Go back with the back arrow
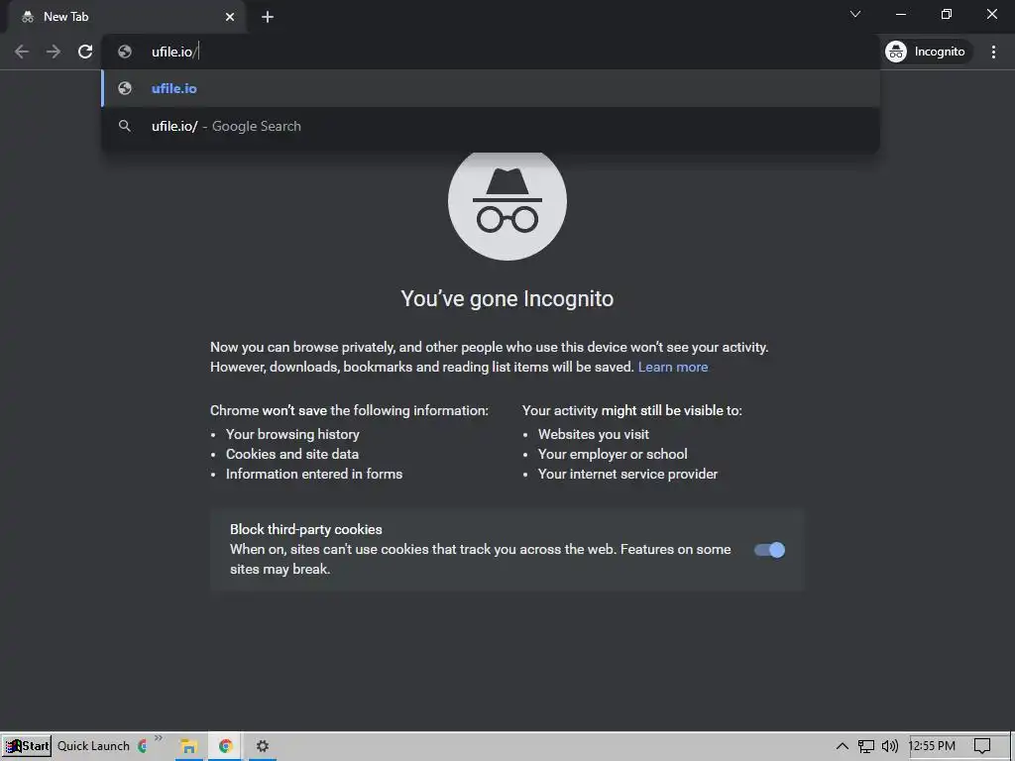 22,52
